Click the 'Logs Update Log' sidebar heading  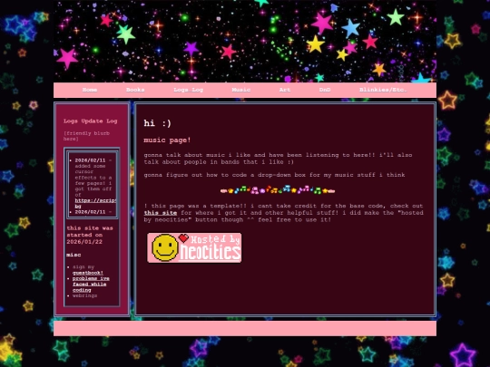click(x=91, y=121)
